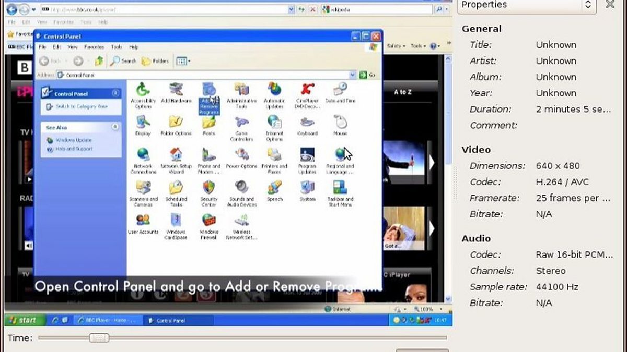Open the Sounds and Audio Devices icon
Viewport: 627px width, 352px height.
pos(241,187)
